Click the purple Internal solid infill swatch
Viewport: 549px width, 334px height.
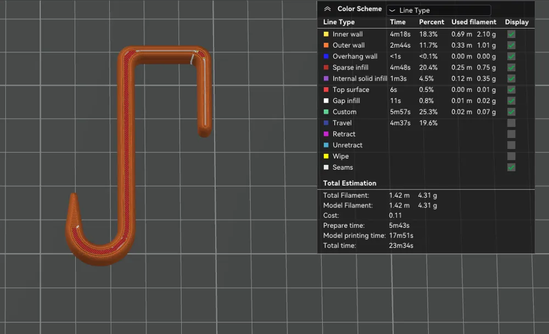(x=326, y=79)
